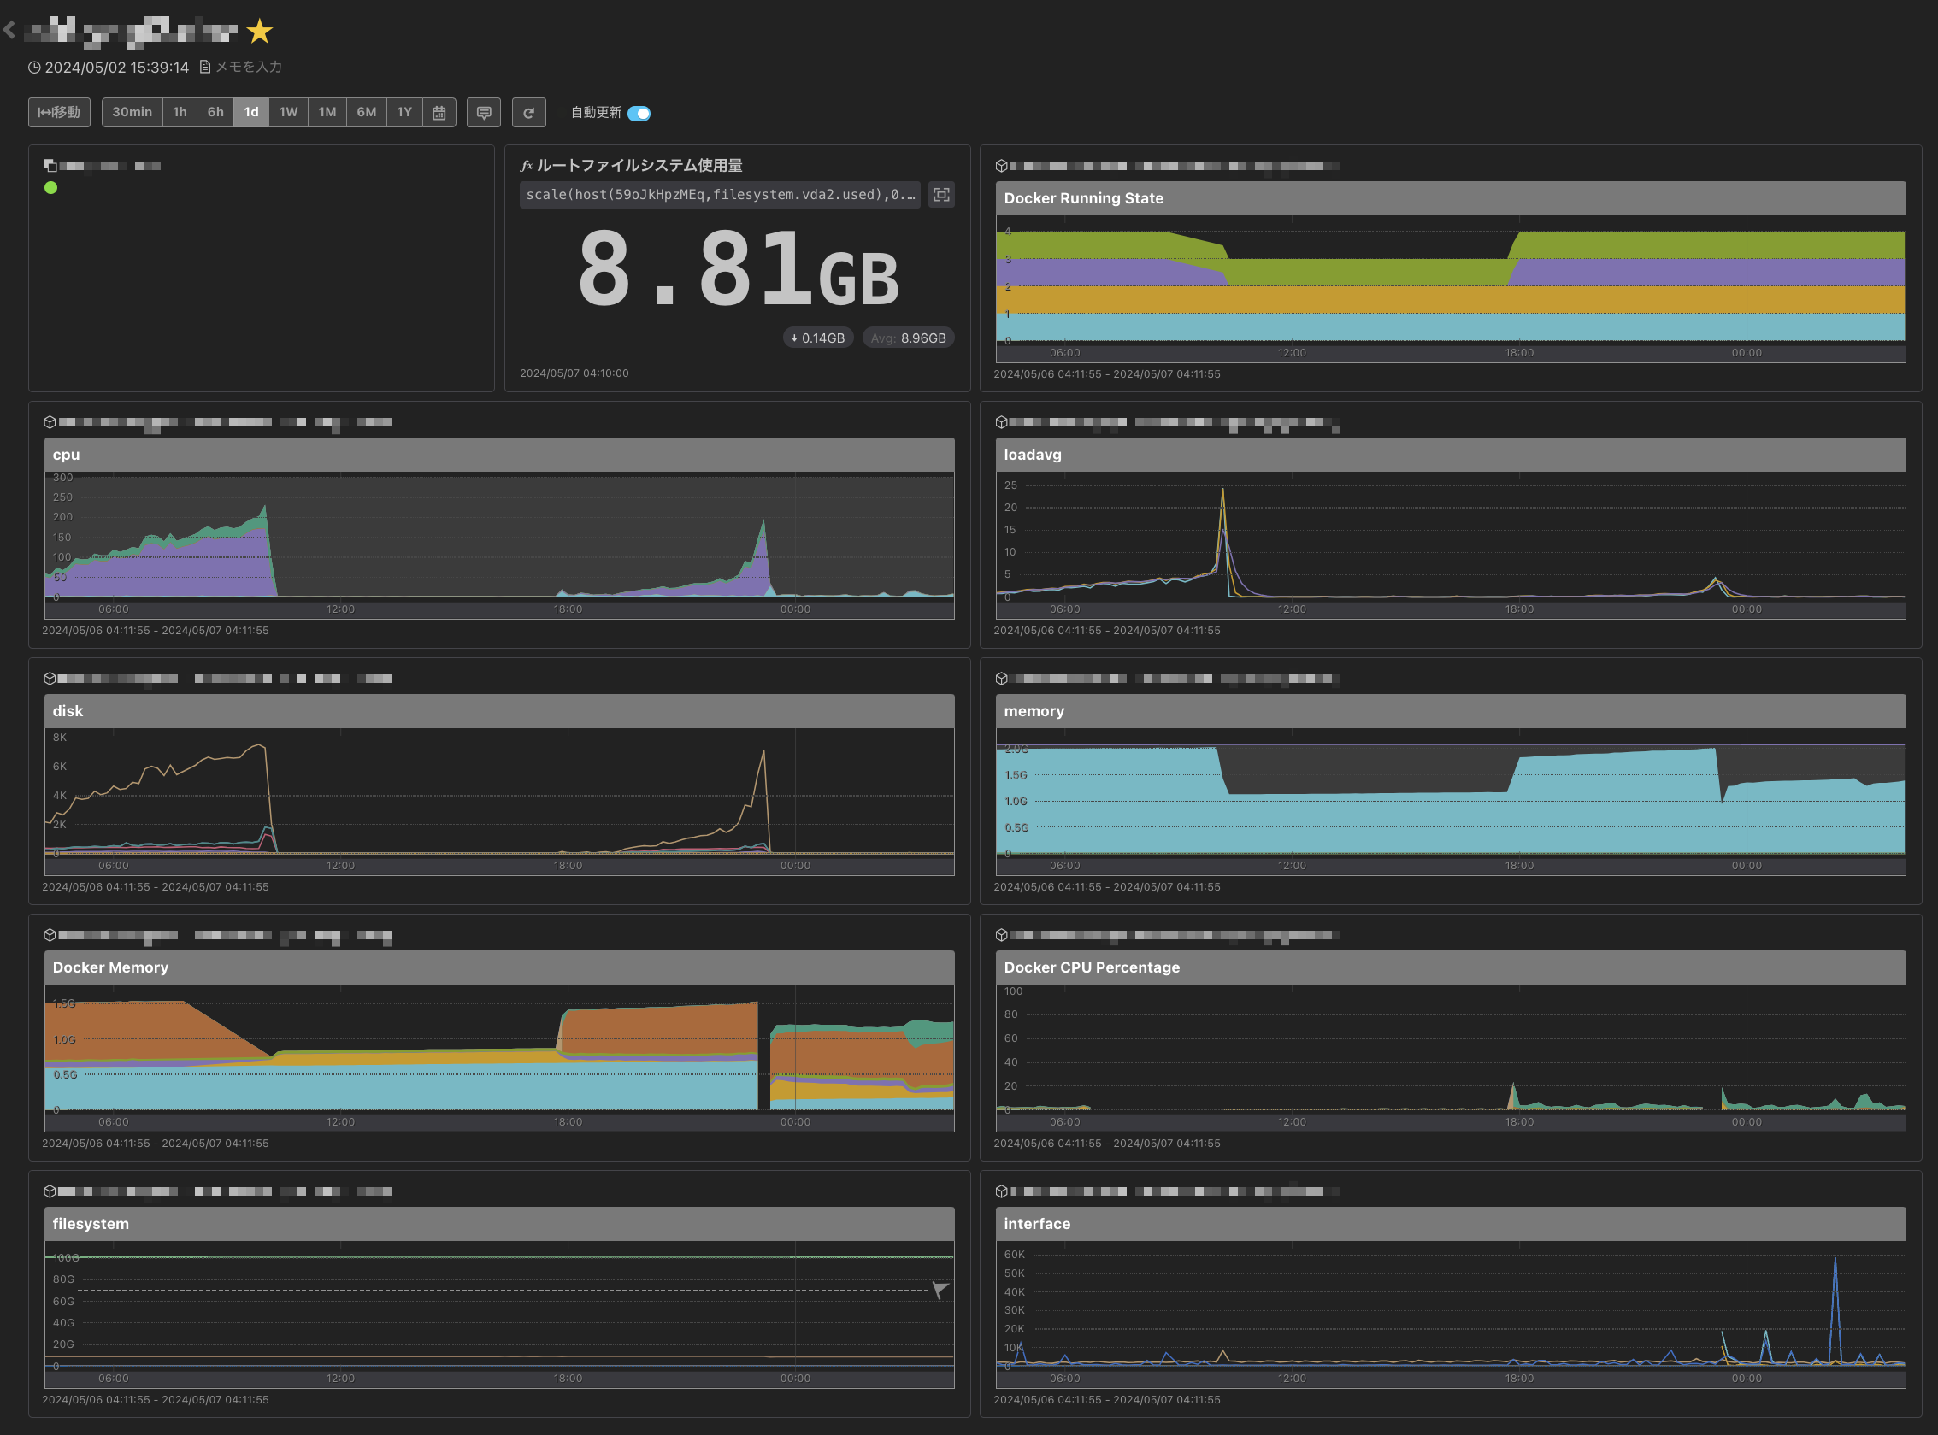Click the green host status dot

[x=51, y=188]
